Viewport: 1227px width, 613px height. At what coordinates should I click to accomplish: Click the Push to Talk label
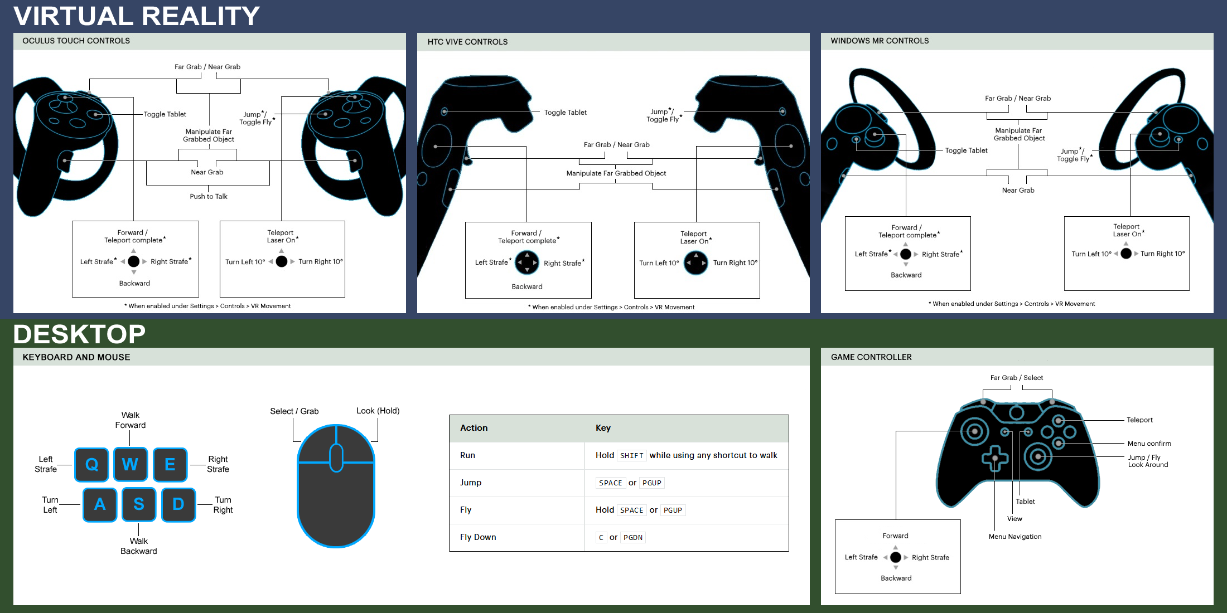[209, 197]
